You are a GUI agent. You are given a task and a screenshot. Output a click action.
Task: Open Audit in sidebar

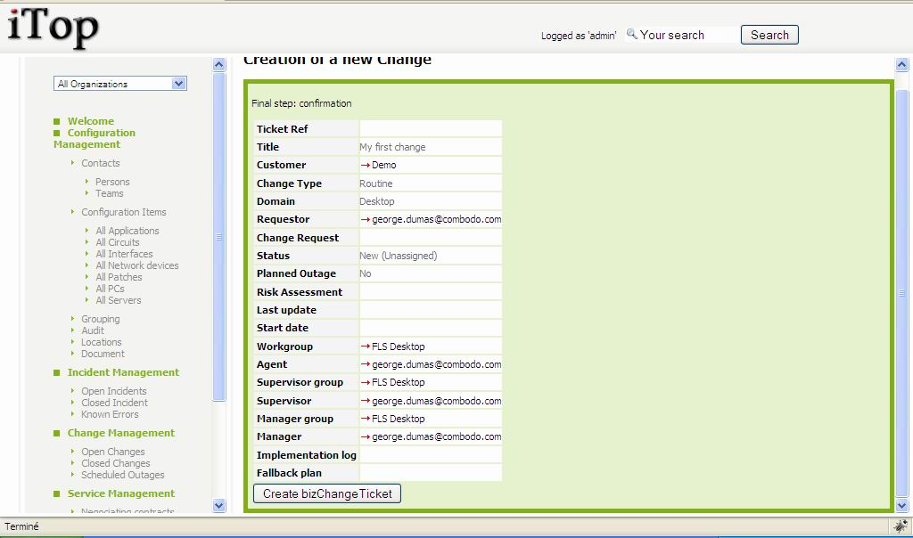(93, 330)
